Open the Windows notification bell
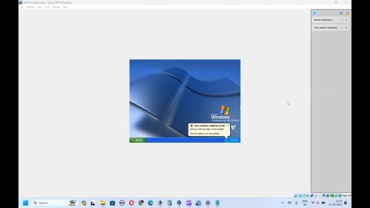 (346, 203)
